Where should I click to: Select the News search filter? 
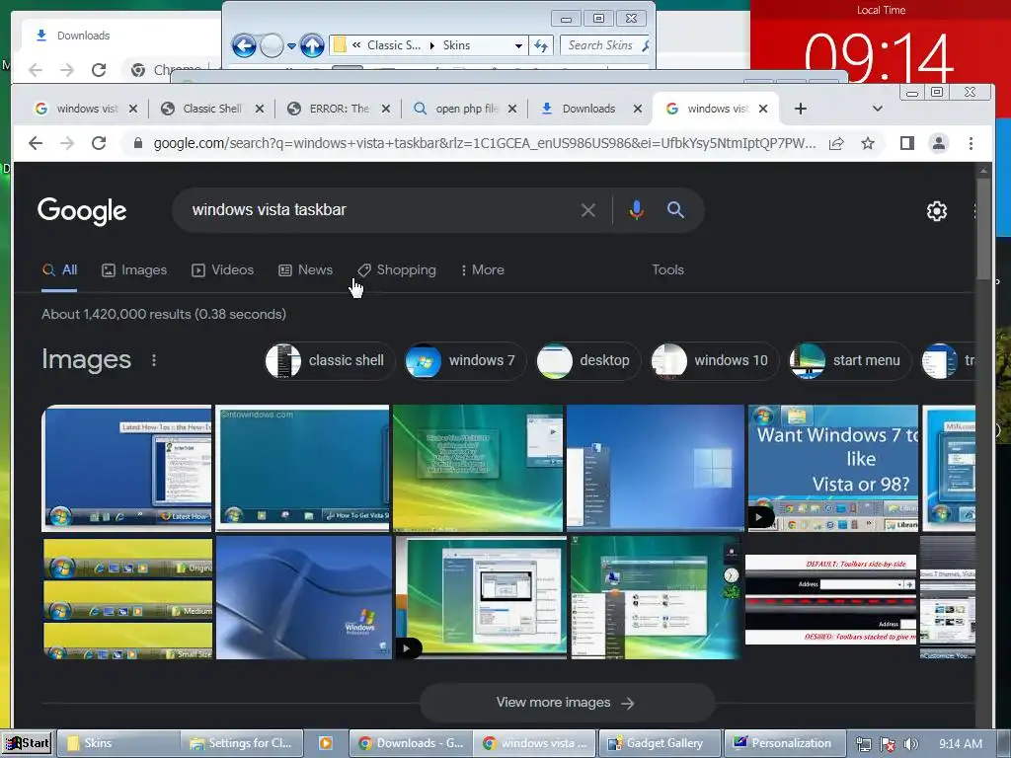[x=306, y=270]
